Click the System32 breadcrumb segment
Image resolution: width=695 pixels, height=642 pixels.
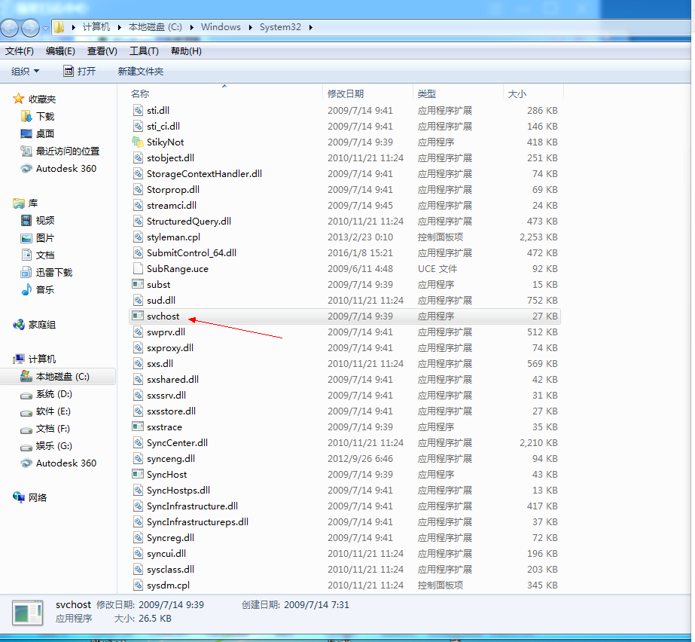point(280,27)
